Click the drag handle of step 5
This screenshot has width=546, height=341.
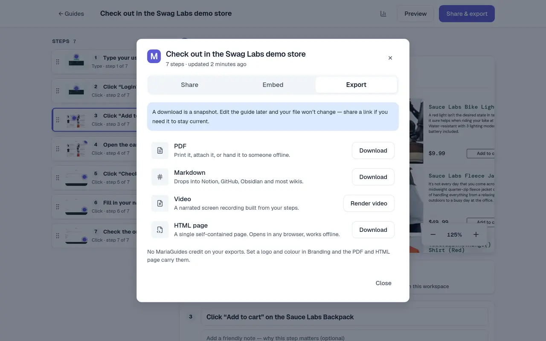pos(58,178)
